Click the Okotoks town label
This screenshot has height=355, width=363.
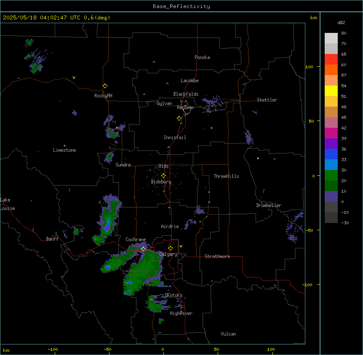173,295
